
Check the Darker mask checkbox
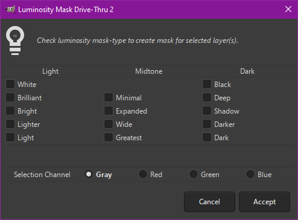click(x=207, y=124)
